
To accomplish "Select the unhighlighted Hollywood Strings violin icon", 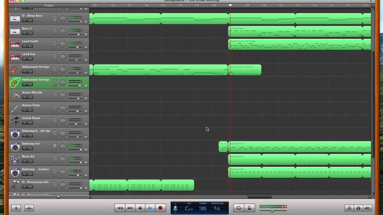I will pyautogui.click(x=15, y=70).
